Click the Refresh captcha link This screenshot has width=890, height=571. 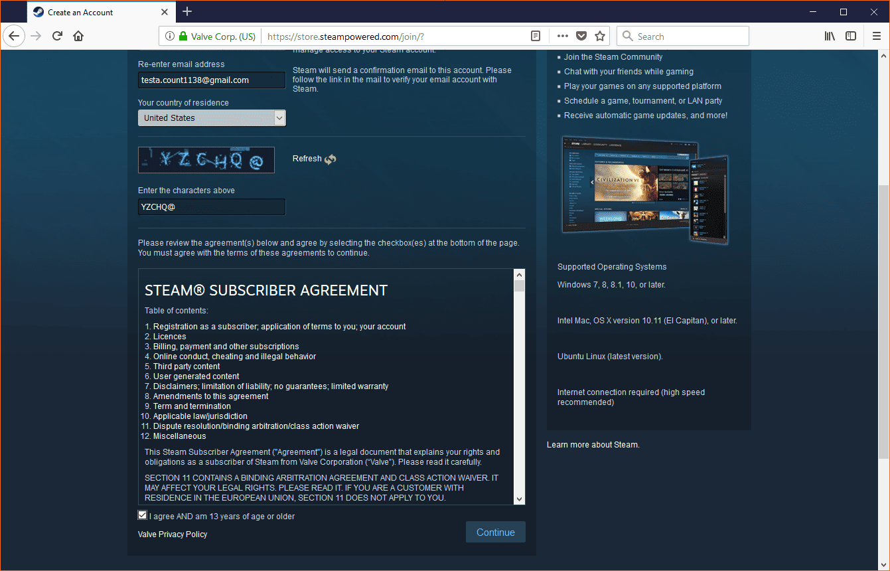307,159
